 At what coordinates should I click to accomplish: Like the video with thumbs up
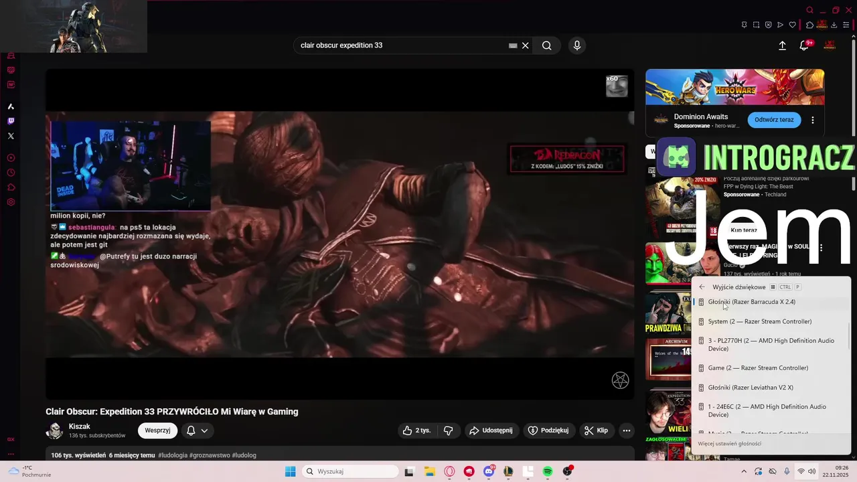tap(416, 430)
